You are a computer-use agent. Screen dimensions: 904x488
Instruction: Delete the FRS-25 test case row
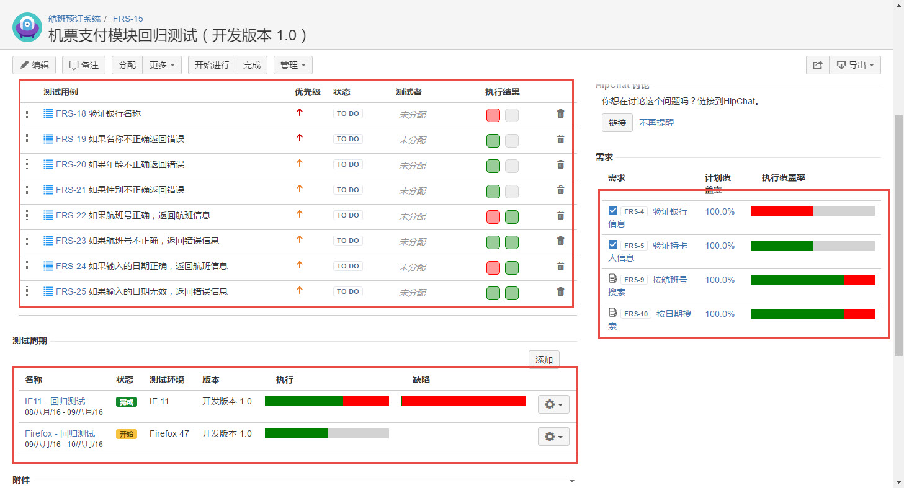tap(560, 291)
